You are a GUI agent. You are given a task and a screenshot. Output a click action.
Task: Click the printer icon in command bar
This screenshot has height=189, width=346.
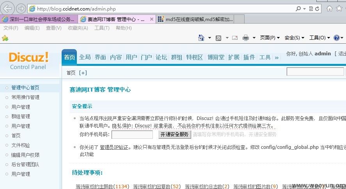coord(246,38)
